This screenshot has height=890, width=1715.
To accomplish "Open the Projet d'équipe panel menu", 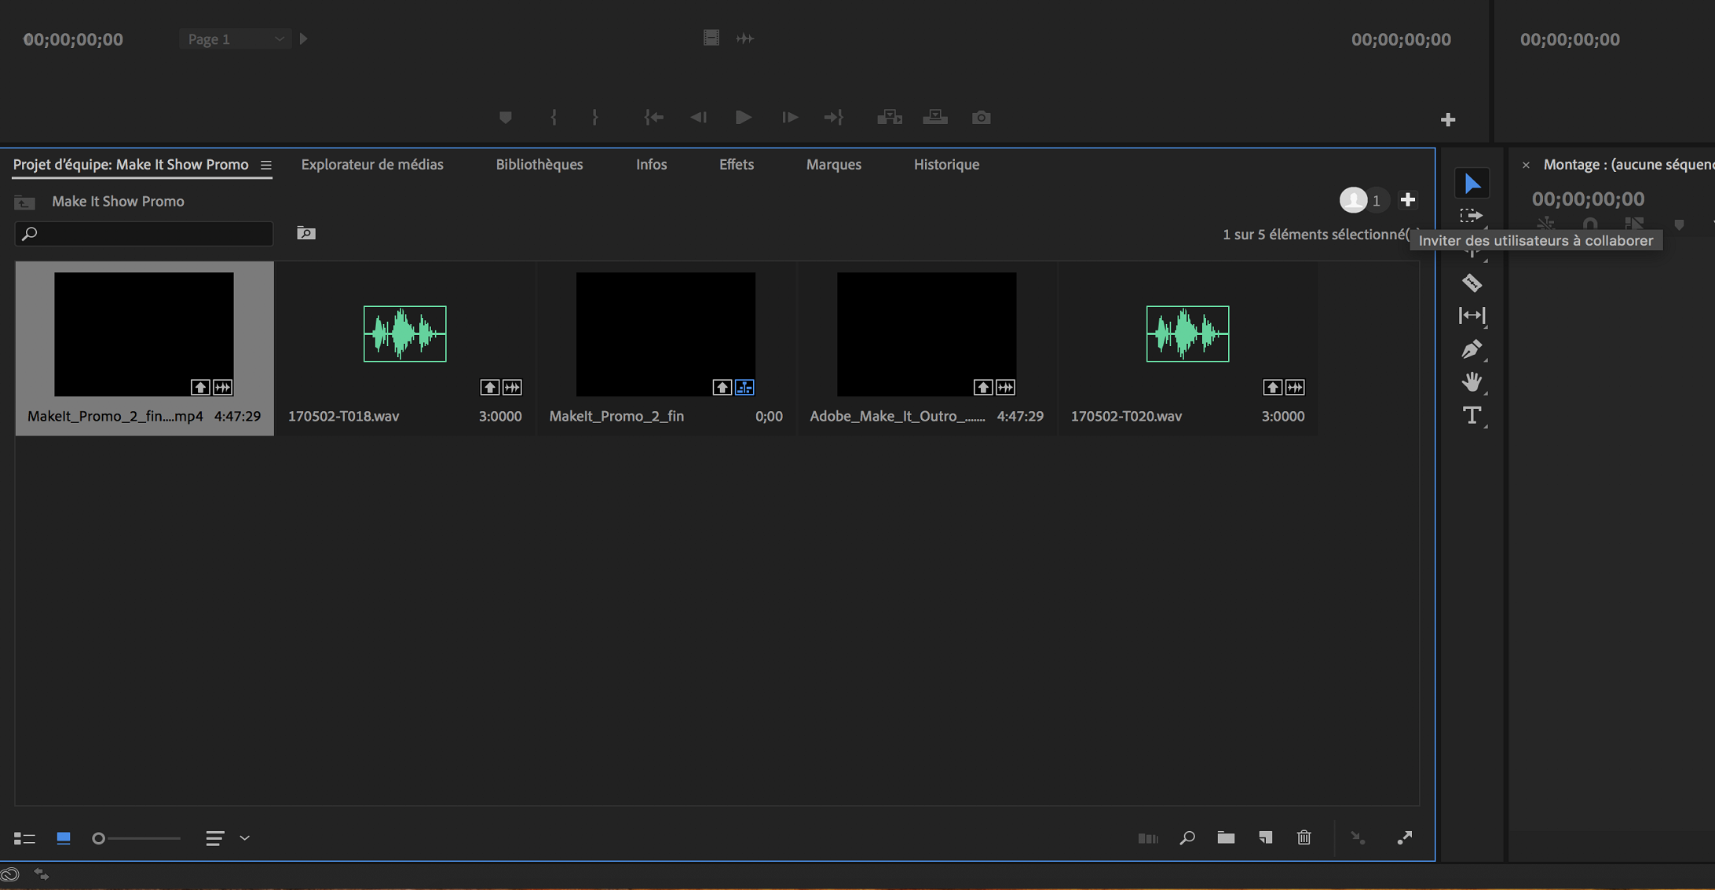I will tap(266, 165).
